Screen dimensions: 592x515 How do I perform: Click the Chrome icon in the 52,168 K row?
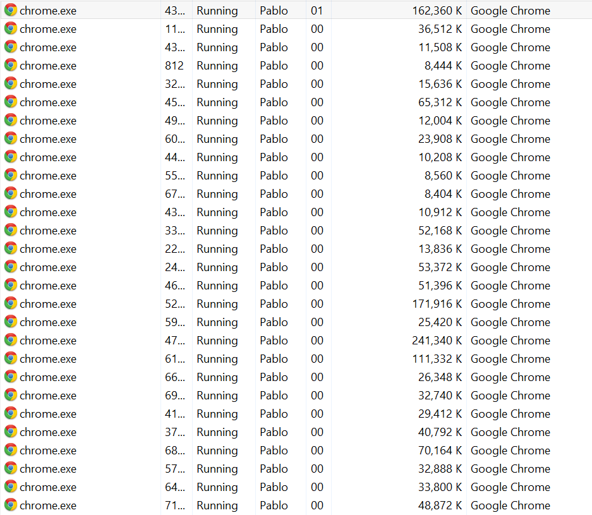11,230
